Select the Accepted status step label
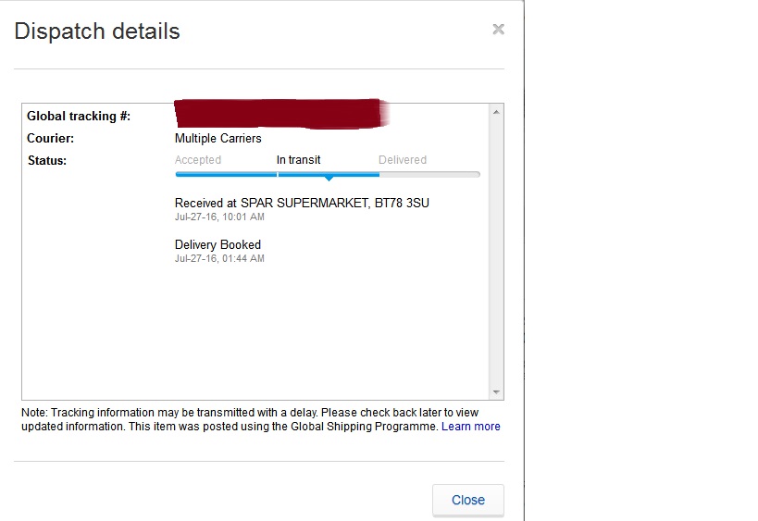The width and height of the screenshot is (758, 521). tap(198, 160)
